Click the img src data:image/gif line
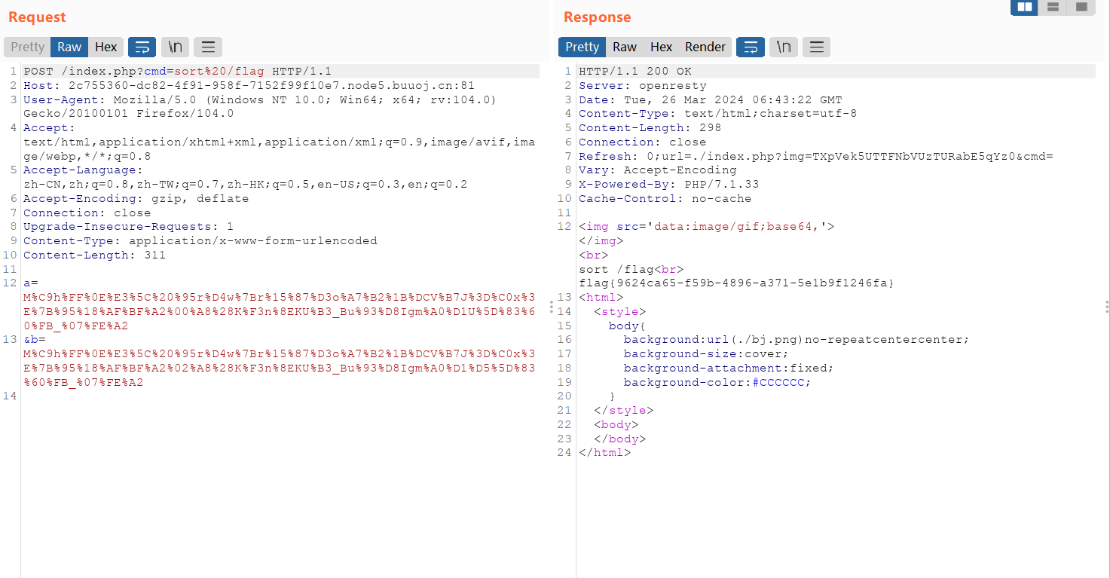This screenshot has width=1110, height=578. point(706,227)
